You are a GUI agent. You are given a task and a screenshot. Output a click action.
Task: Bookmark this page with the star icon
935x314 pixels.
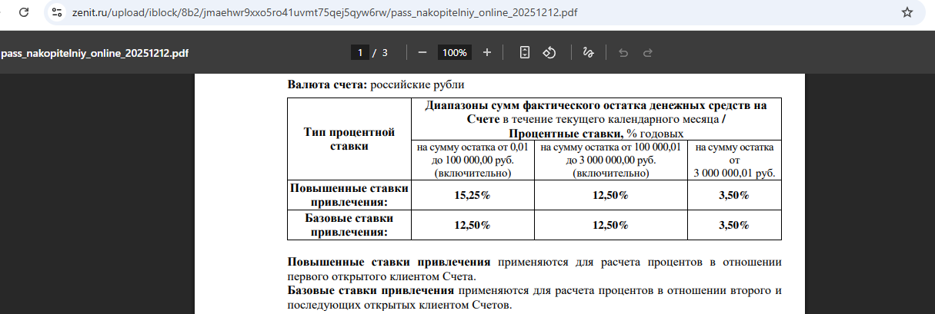tap(907, 13)
